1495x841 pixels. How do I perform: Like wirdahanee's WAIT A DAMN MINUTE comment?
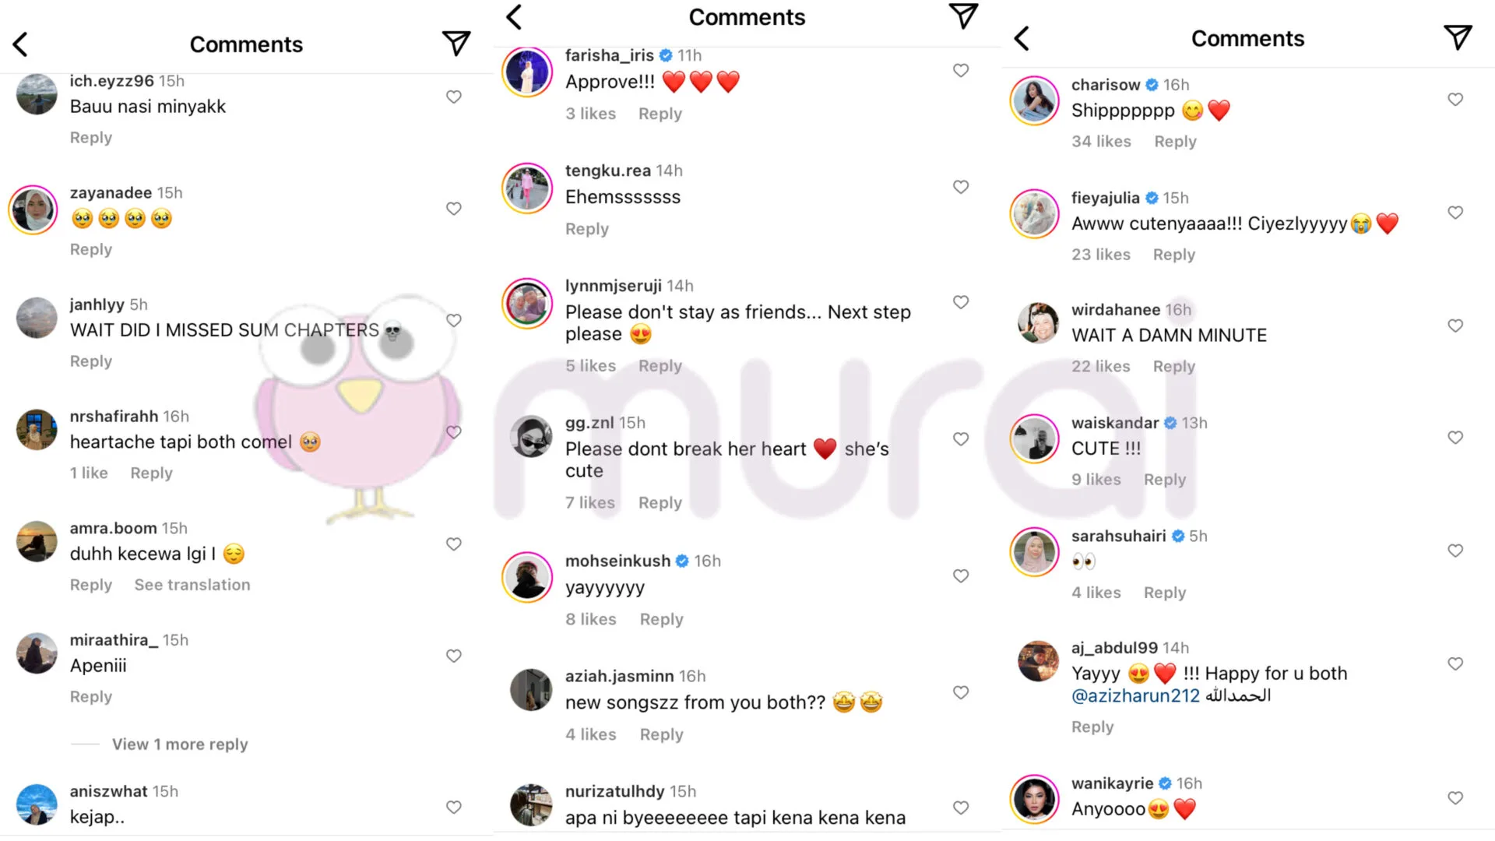(x=1455, y=325)
